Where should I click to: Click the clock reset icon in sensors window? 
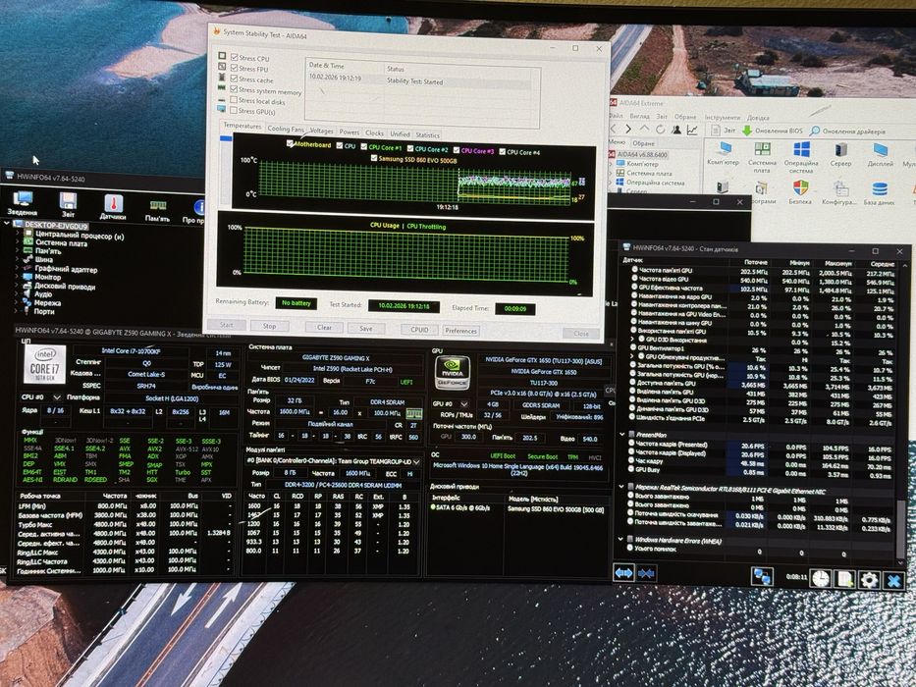pyautogui.click(x=821, y=578)
